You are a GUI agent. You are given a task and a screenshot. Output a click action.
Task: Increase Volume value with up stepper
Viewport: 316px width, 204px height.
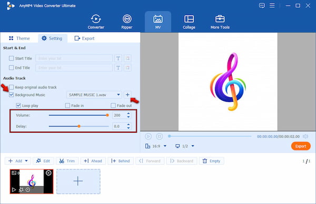[129, 113]
